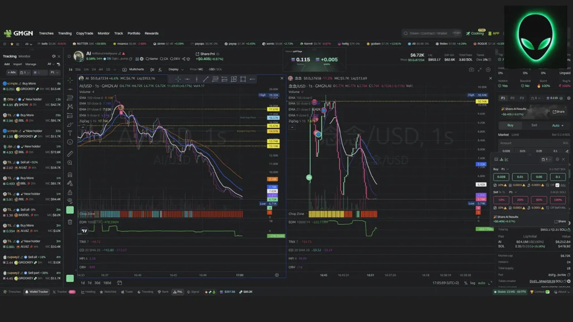This screenshot has width=573, height=322.
Task: Toggle log scale on chart
Action: pos(473,283)
